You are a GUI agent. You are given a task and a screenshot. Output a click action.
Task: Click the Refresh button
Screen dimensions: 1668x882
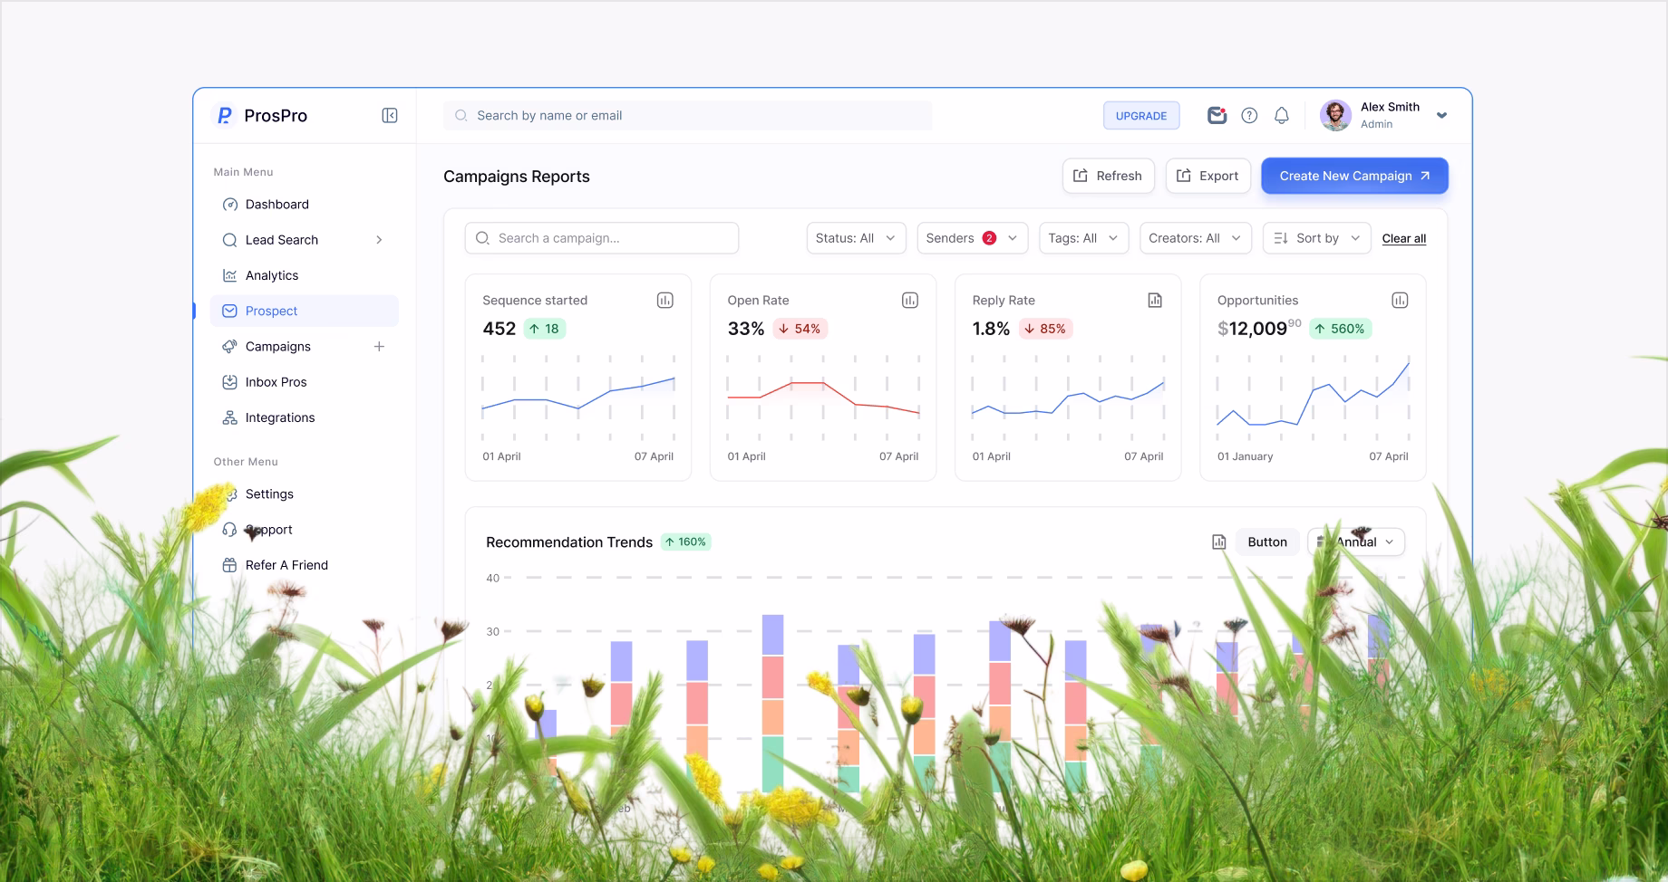tap(1108, 176)
